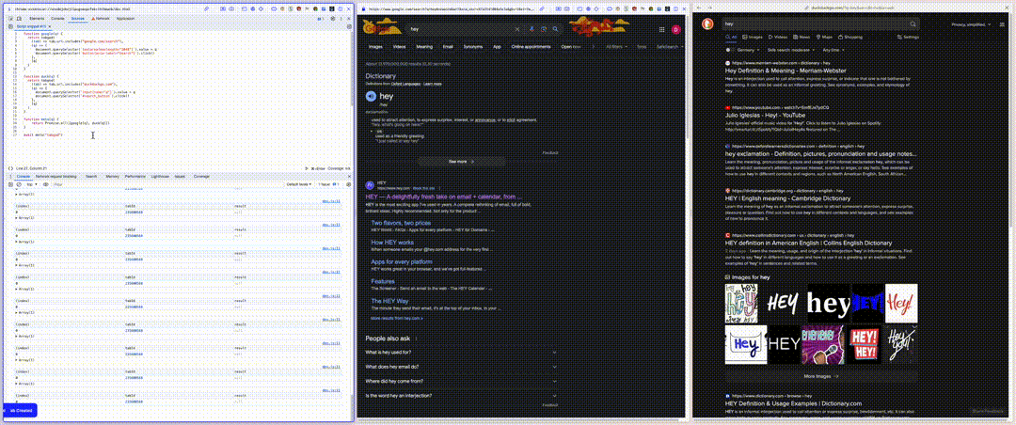Click the Console filter input field

point(167,184)
